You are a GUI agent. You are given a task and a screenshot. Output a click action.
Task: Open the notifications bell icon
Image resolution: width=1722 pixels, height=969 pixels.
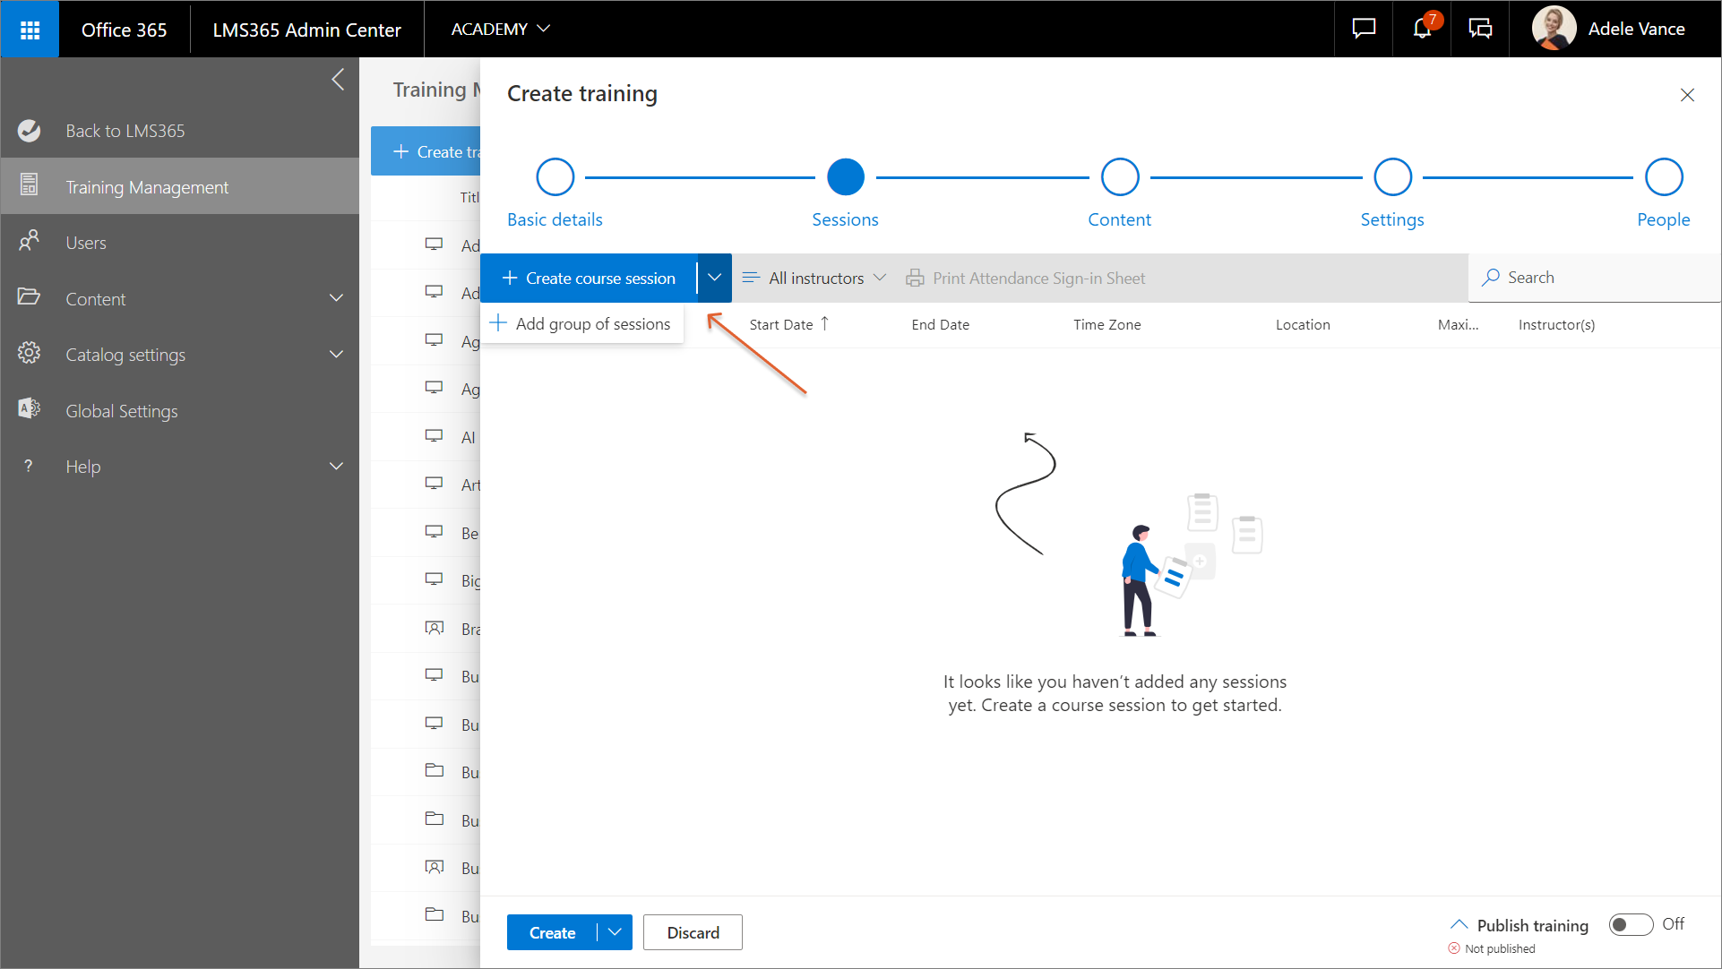tap(1422, 30)
